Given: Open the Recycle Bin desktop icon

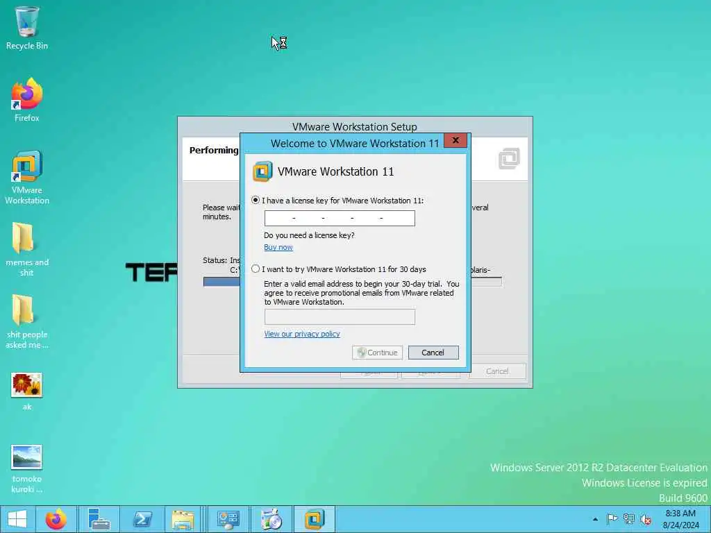Looking at the screenshot, I should (x=27, y=27).
